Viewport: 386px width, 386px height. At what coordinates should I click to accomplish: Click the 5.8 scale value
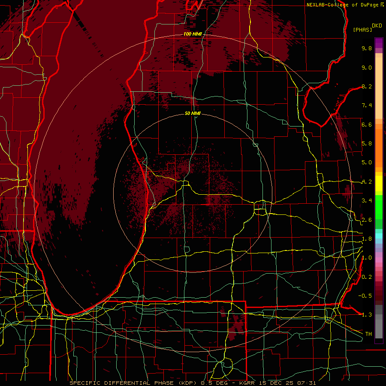coord(367,144)
